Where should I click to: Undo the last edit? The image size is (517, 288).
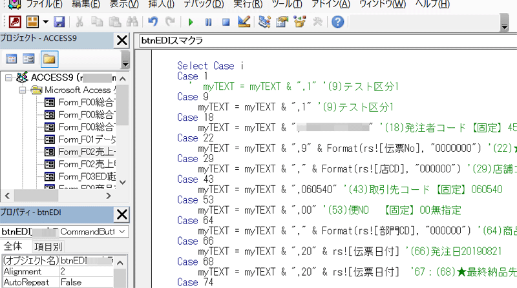point(153,22)
